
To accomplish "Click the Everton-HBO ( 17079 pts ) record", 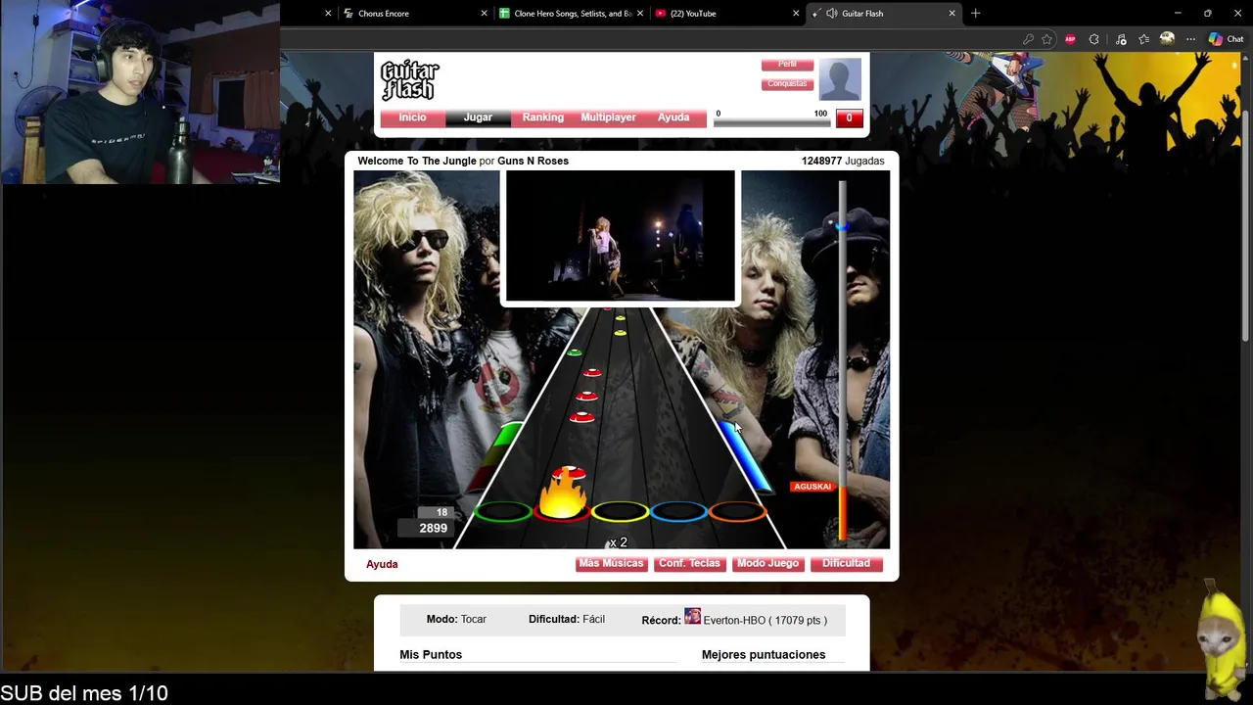I will pos(765,620).
